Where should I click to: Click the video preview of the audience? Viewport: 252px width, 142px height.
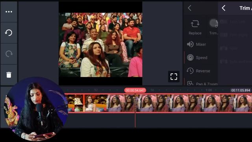point(100,45)
